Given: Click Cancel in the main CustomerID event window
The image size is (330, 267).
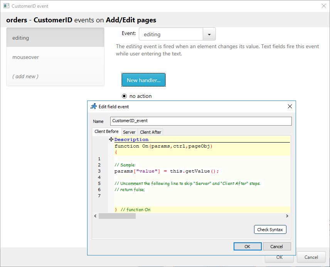Looking at the screenshot, I should pyautogui.click(x=311, y=257).
